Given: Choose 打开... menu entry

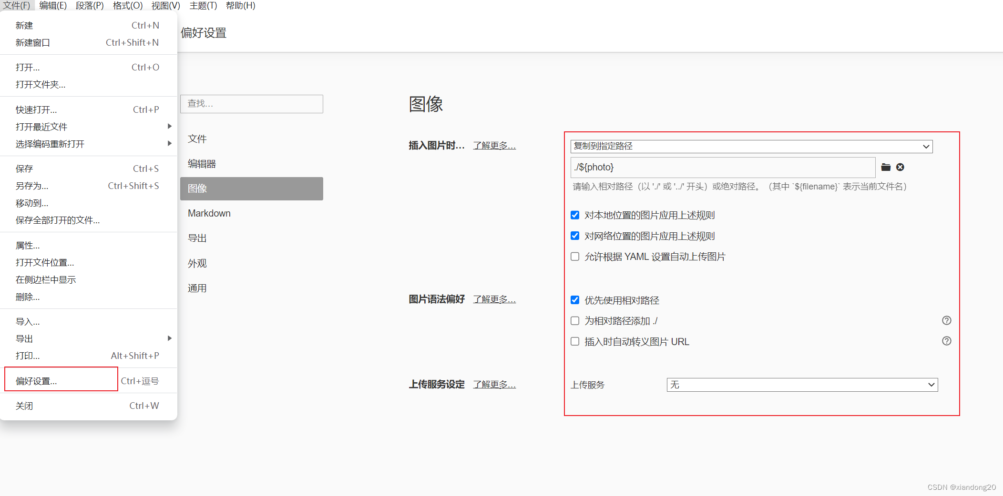Looking at the screenshot, I should pos(89,67).
